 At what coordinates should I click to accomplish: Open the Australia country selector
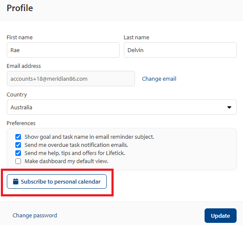click(x=122, y=107)
